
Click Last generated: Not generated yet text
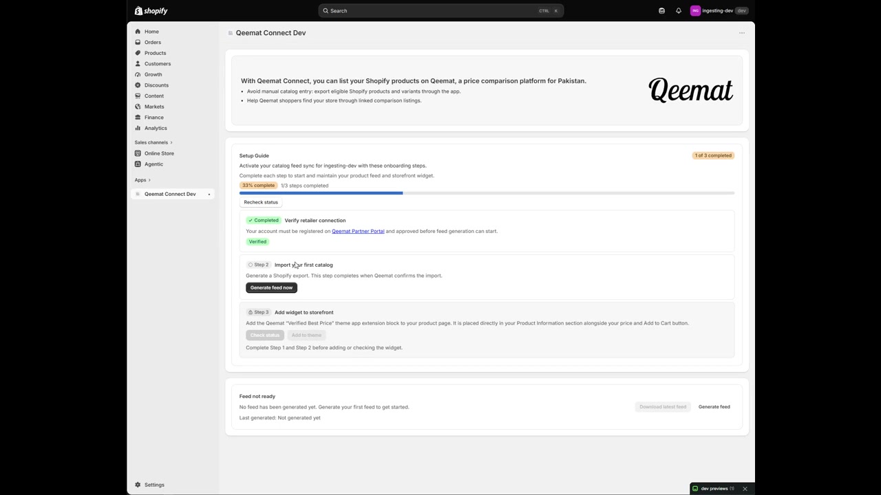280,418
